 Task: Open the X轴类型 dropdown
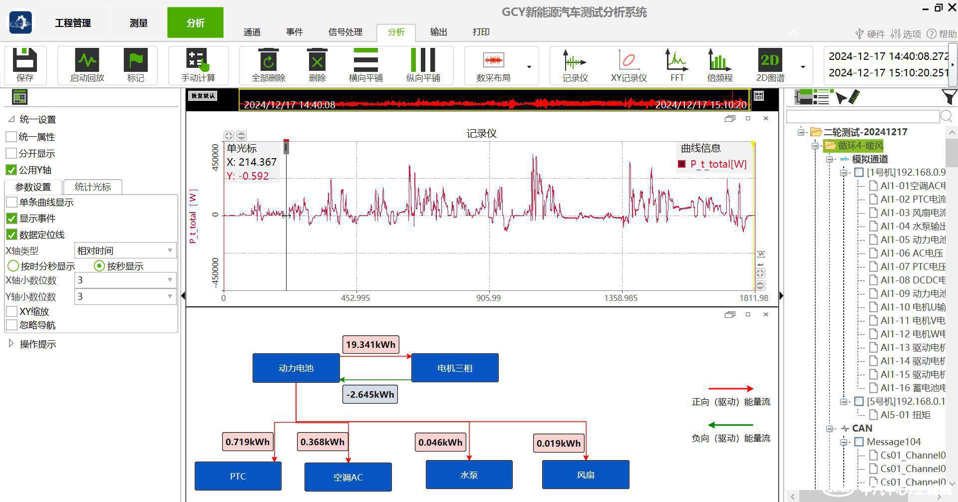(125, 251)
